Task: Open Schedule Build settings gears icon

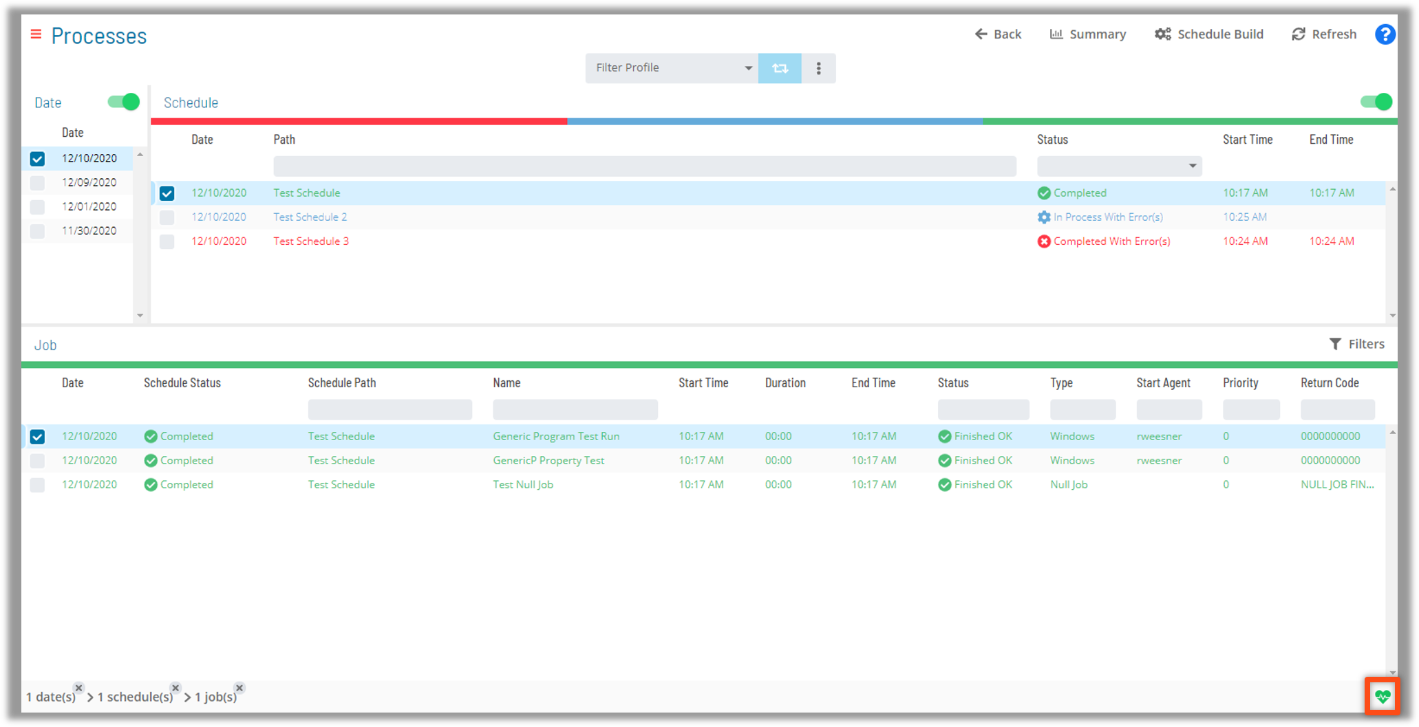Action: pos(1163,34)
